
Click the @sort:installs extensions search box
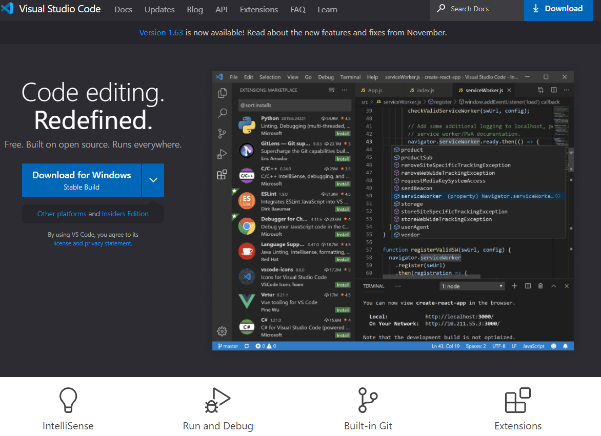click(x=294, y=105)
